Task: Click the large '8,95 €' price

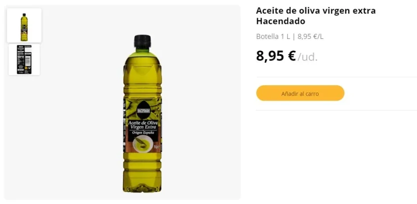Action: pos(276,56)
